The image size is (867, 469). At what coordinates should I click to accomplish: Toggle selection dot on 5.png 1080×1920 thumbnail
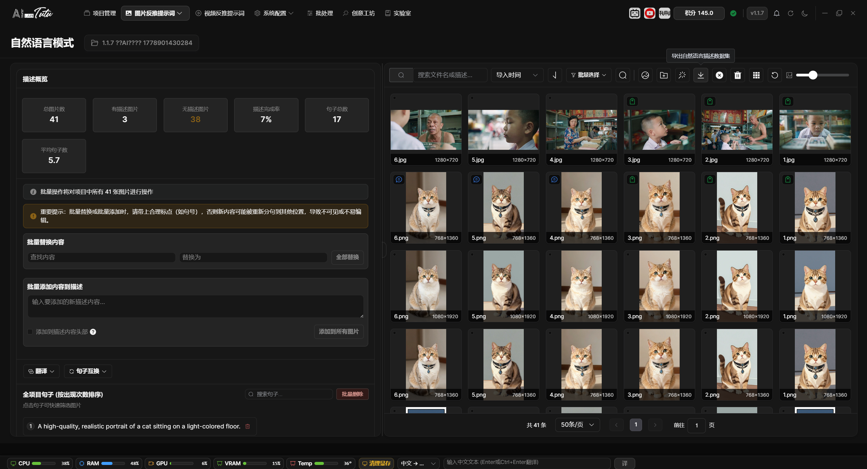click(472, 255)
